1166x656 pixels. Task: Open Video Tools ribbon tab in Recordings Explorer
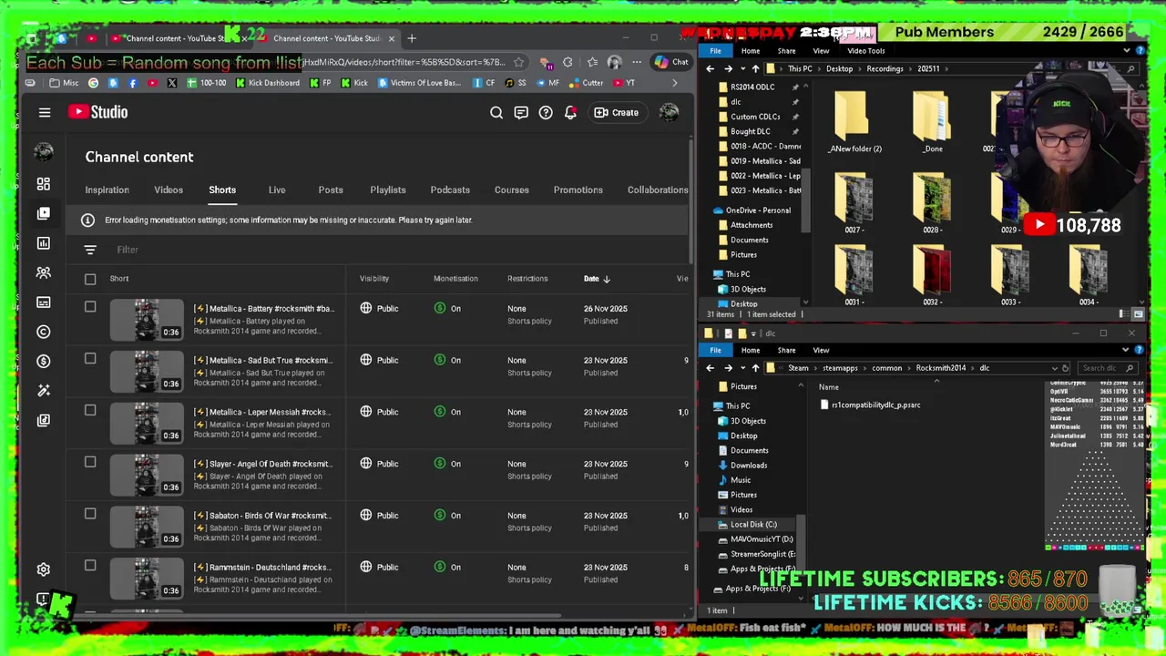point(866,51)
